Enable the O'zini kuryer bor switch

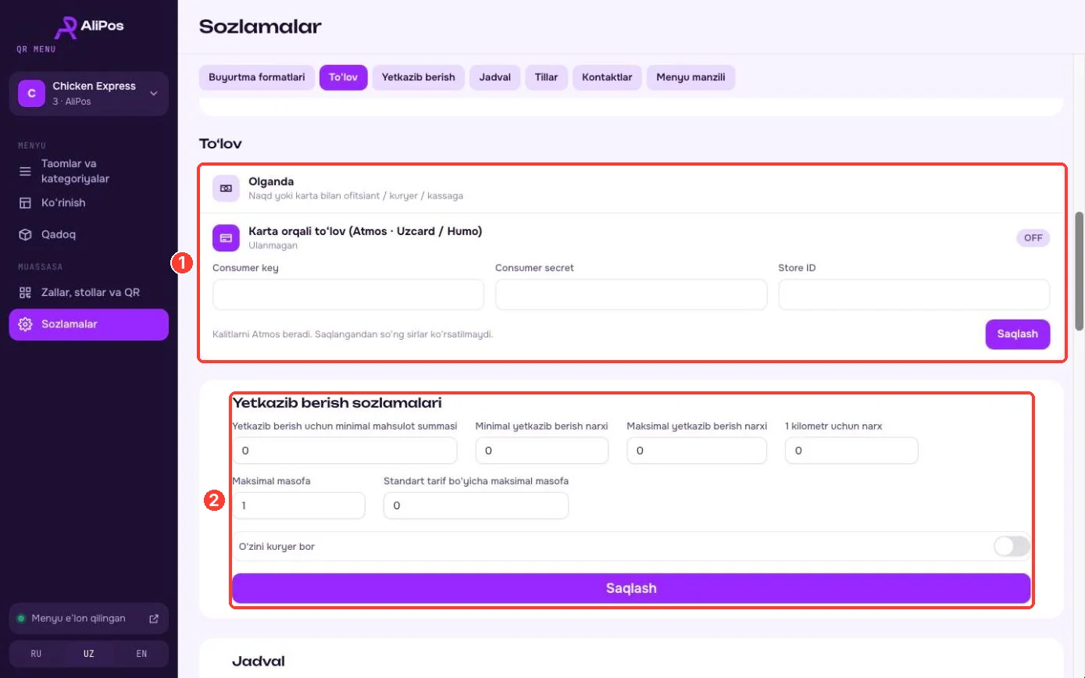point(1012,547)
